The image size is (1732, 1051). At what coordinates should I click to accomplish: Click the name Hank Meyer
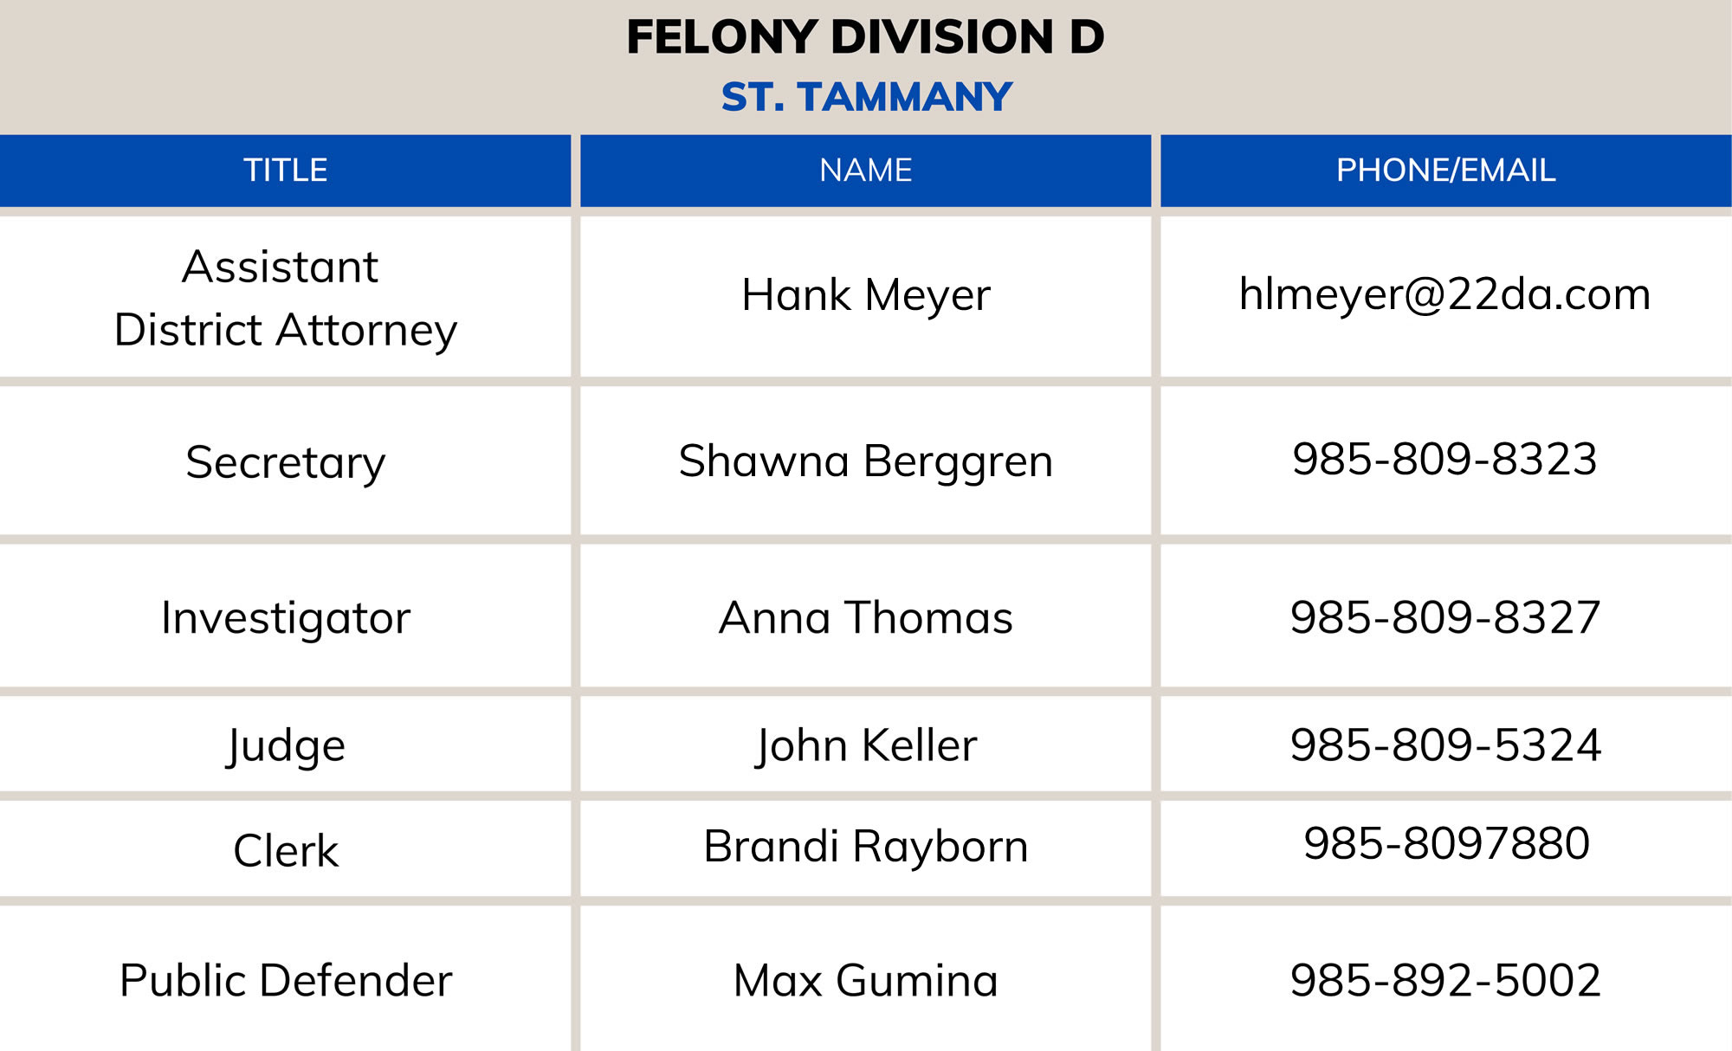[x=865, y=295]
